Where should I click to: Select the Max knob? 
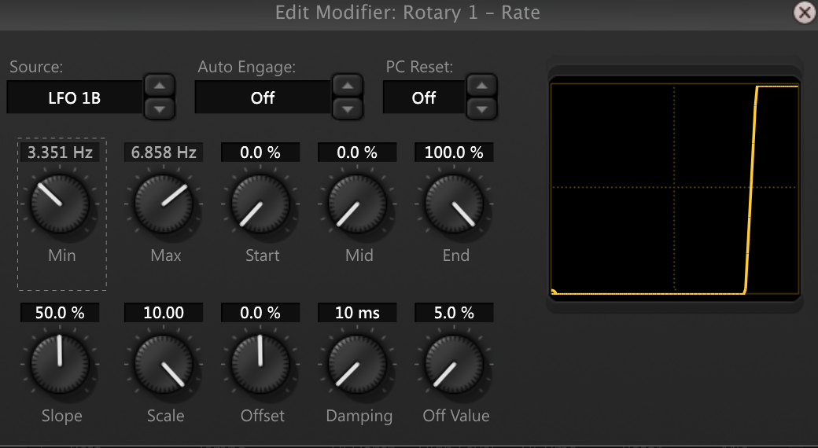point(164,203)
